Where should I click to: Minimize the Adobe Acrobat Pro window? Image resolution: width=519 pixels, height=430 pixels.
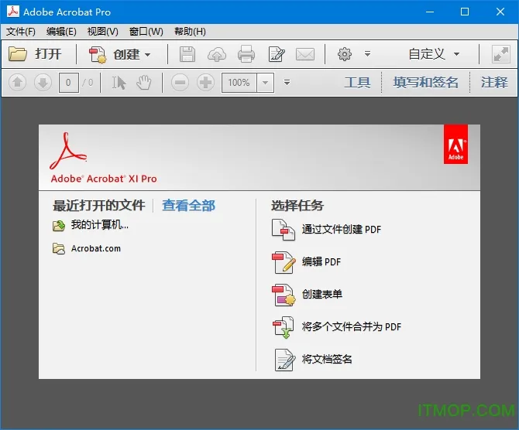coord(430,12)
